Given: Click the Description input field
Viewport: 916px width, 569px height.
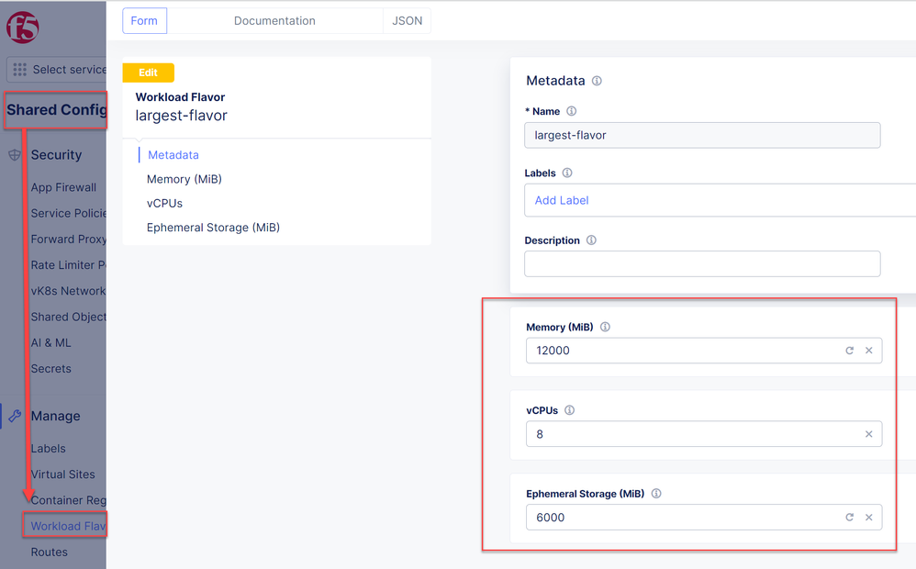Looking at the screenshot, I should [x=702, y=264].
